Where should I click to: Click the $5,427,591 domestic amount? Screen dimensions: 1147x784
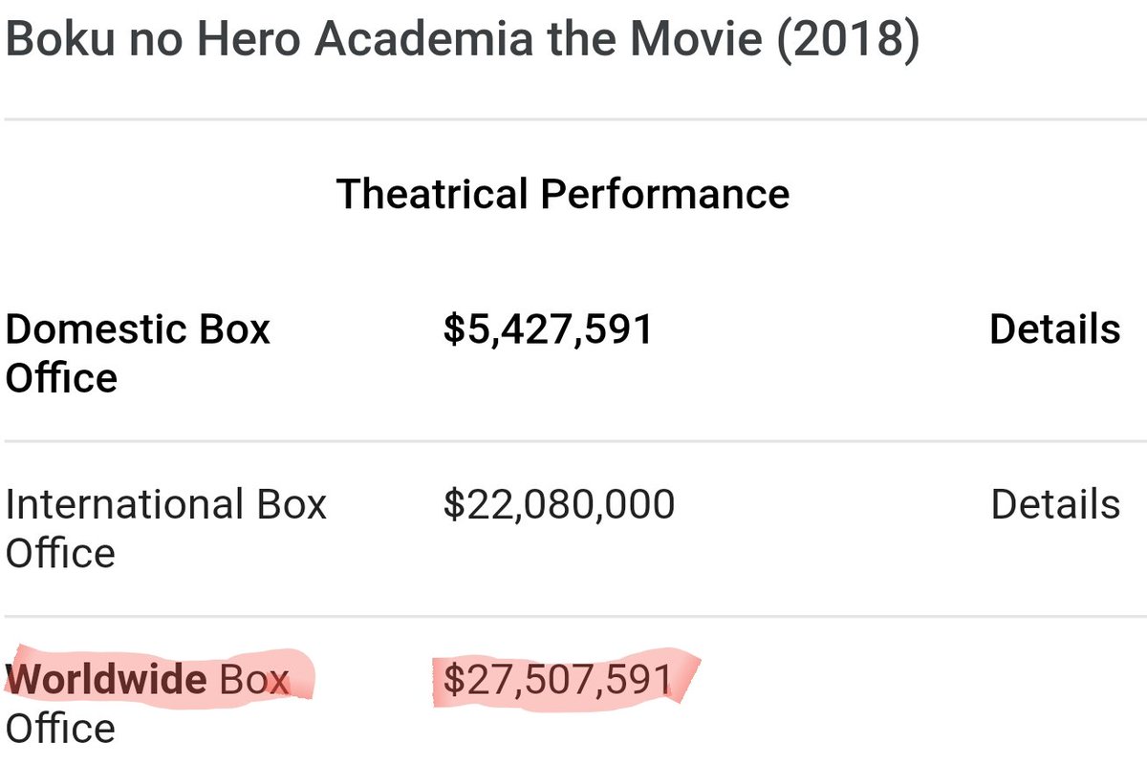coord(548,330)
